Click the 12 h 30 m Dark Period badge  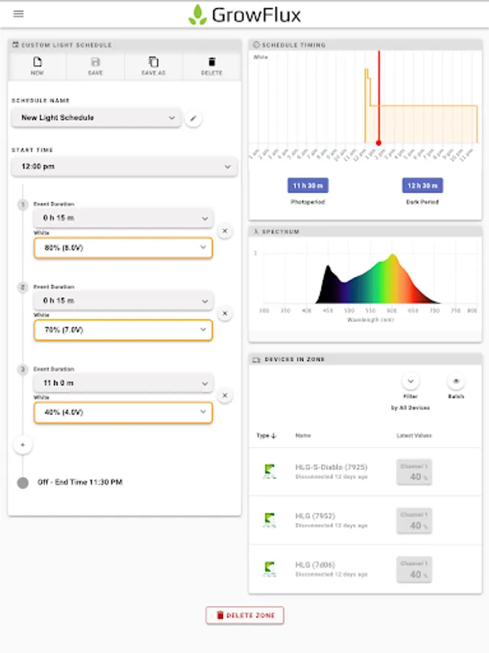(422, 185)
